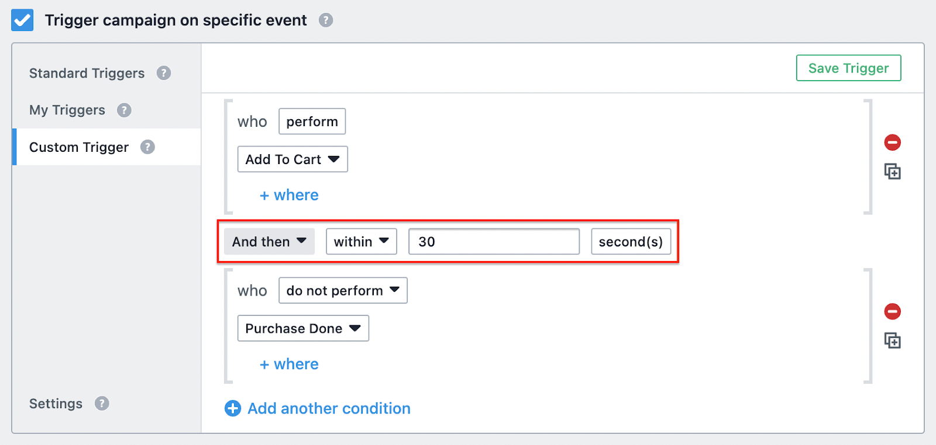Switch to My Triggers tab
Screen dimensions: 936x445
[x=67, y=110]
